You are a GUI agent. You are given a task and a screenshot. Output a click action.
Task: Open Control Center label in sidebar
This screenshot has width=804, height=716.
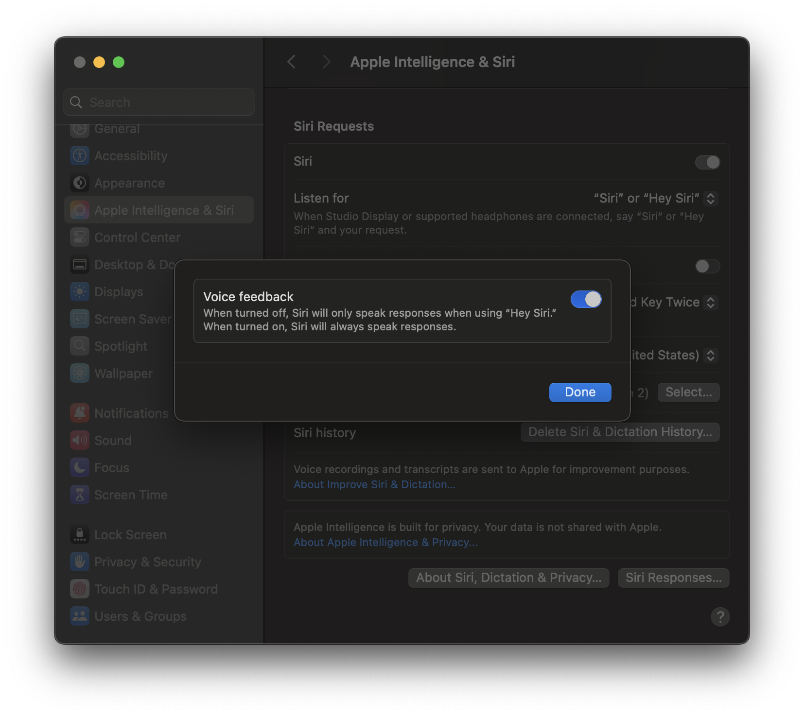pyautogui.click(x=137, y=237)
